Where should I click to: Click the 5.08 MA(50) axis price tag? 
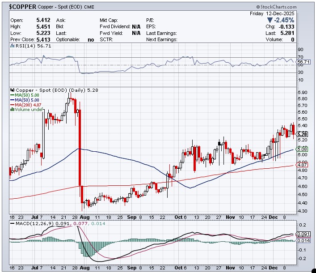(x=302, y=149)
